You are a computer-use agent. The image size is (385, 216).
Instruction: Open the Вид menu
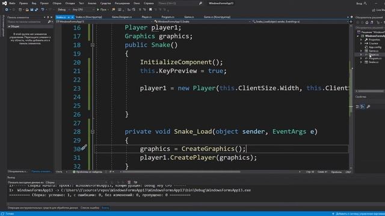click(34, 4)
